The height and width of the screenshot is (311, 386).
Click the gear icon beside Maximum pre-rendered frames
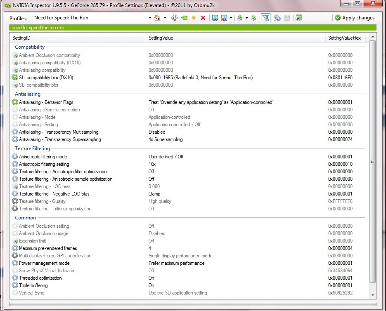15,248
